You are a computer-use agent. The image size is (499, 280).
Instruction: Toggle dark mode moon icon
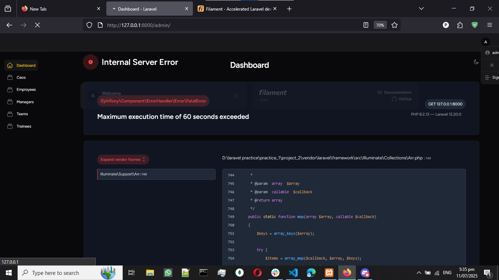pos(476,62)
